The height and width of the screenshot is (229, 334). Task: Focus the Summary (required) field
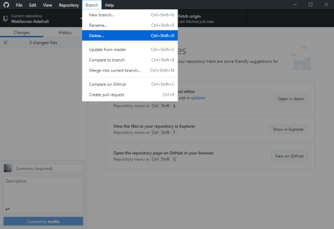pos(48,169)
